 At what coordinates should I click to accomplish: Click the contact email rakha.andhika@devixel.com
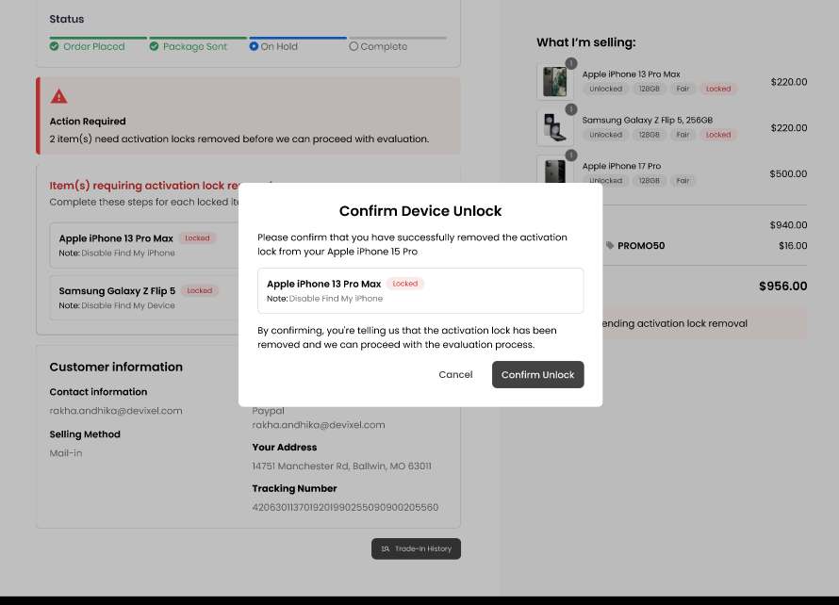pos(116,411)
